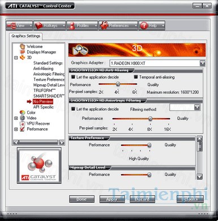Viewport: 218px width, 221px height.
Task: Click the Apply button
Action: [112, 199]
